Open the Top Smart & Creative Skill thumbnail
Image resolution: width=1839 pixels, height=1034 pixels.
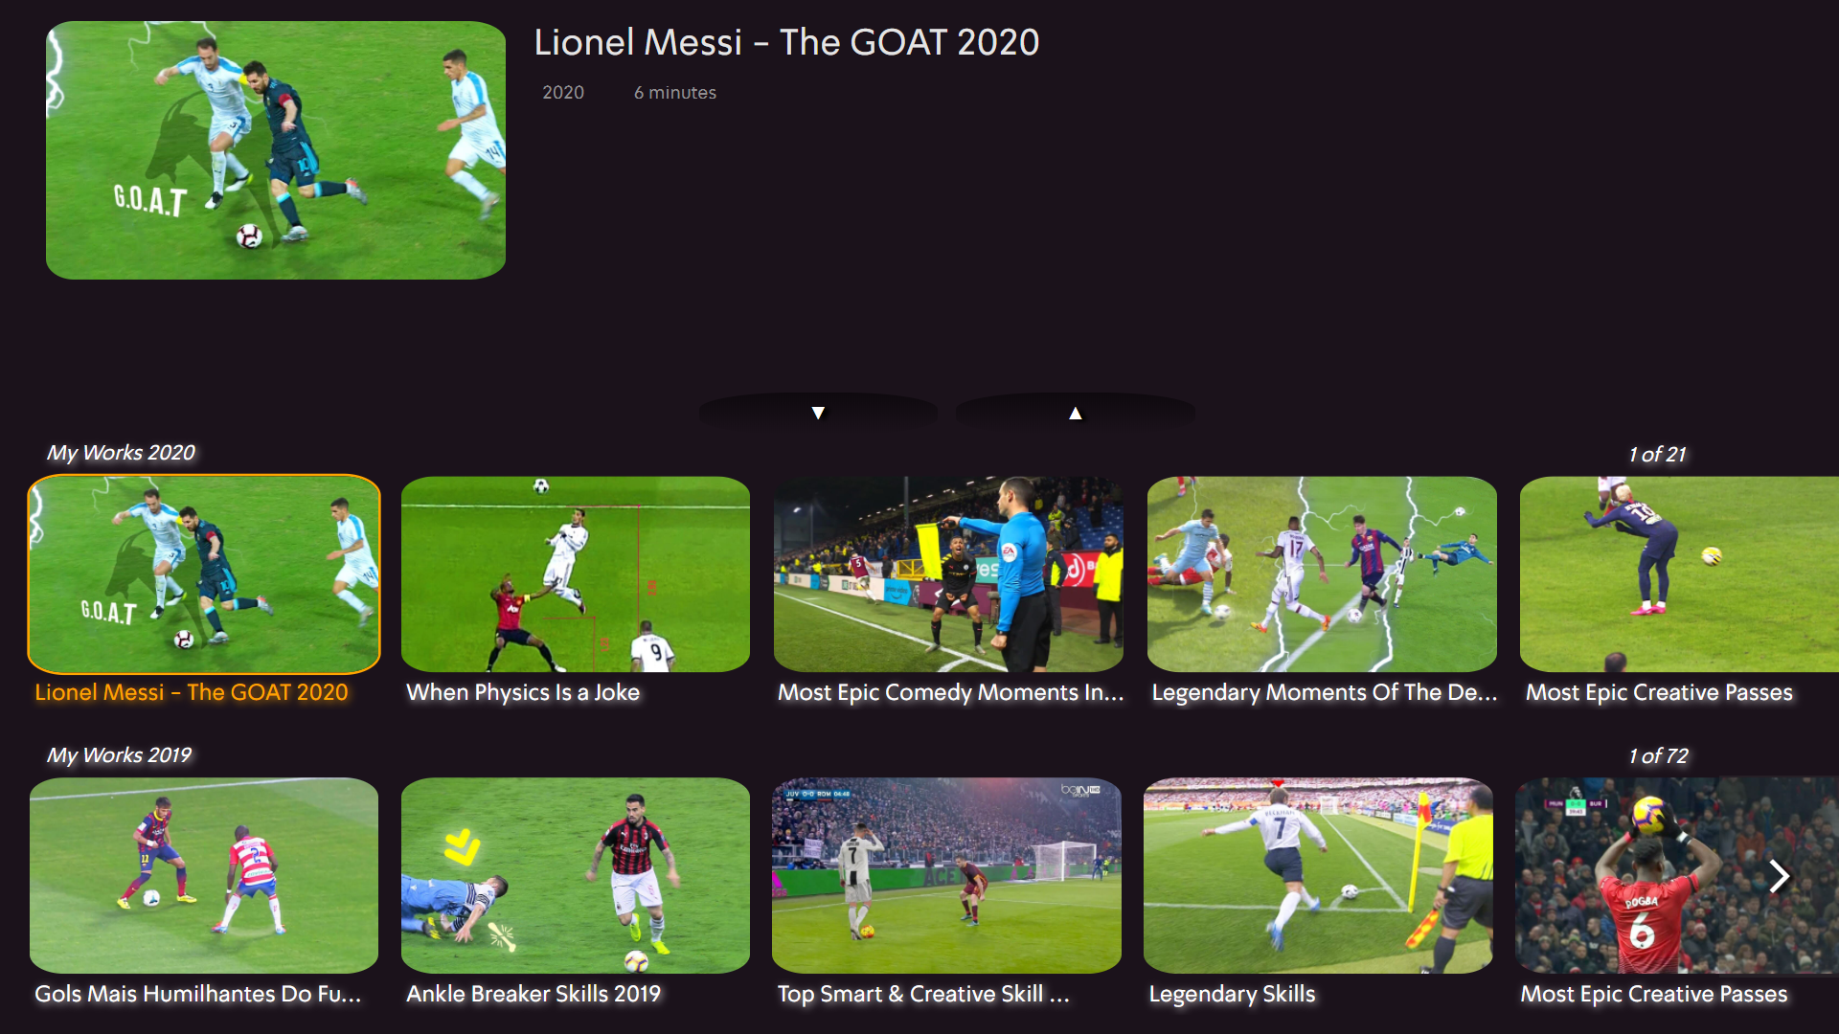click(946, 875)
